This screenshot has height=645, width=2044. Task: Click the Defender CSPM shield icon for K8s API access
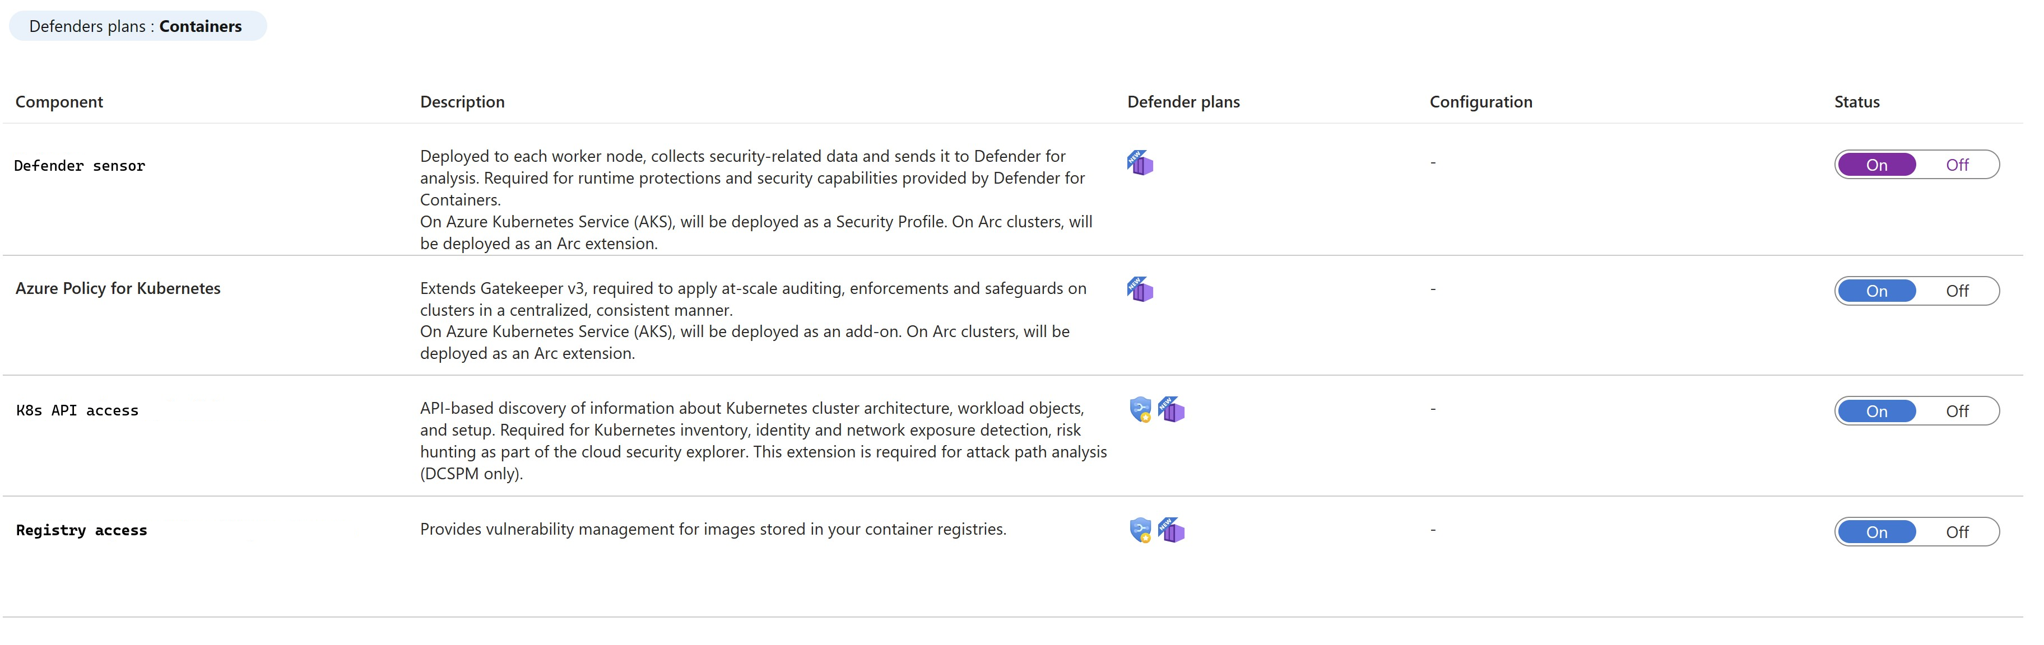[x=1140, y=409]
